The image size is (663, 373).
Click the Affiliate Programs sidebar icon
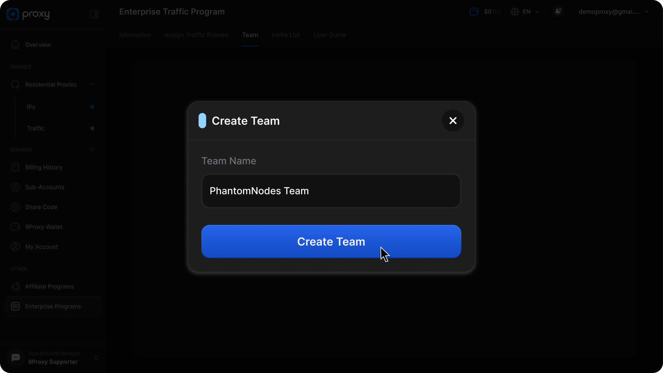point(15,286)
